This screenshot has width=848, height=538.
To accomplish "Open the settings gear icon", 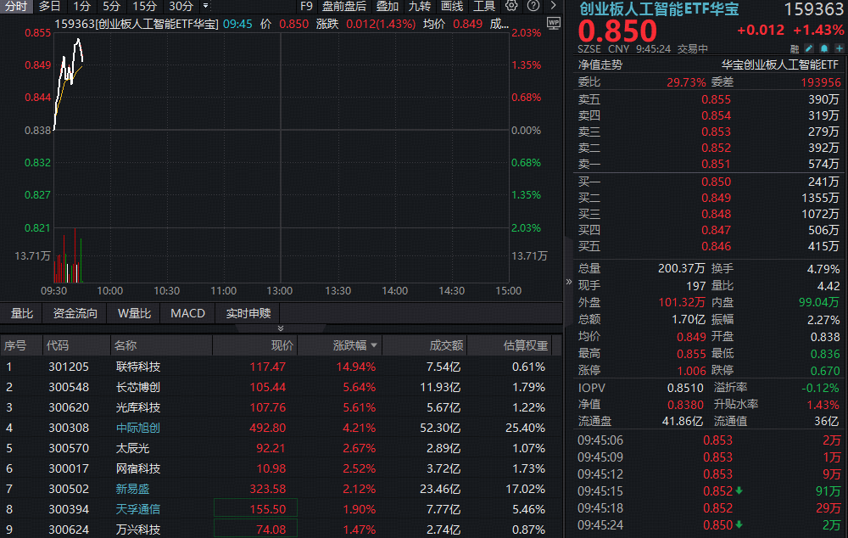I will (x=511, y=7).
